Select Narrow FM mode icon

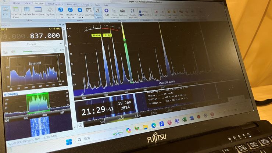coord(80,10)
